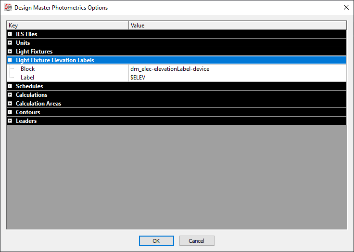
Task: Edit the $ELEV label value
Action: click(237, 78)
